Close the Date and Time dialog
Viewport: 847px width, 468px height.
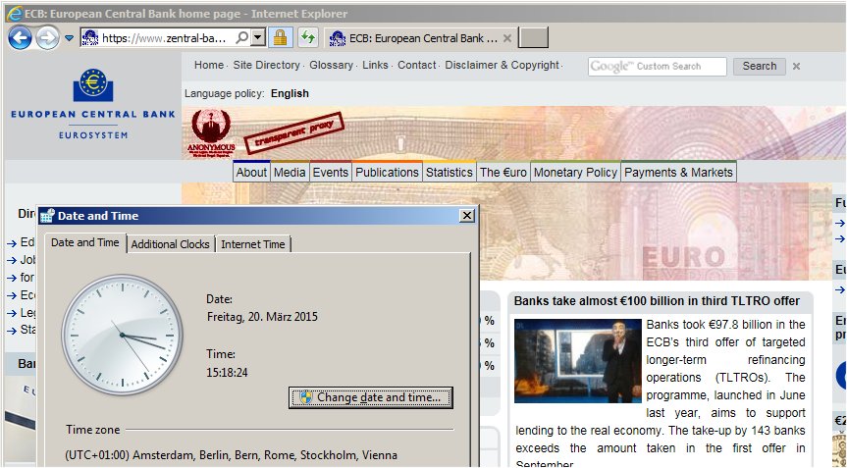click(x=467, y=216)
